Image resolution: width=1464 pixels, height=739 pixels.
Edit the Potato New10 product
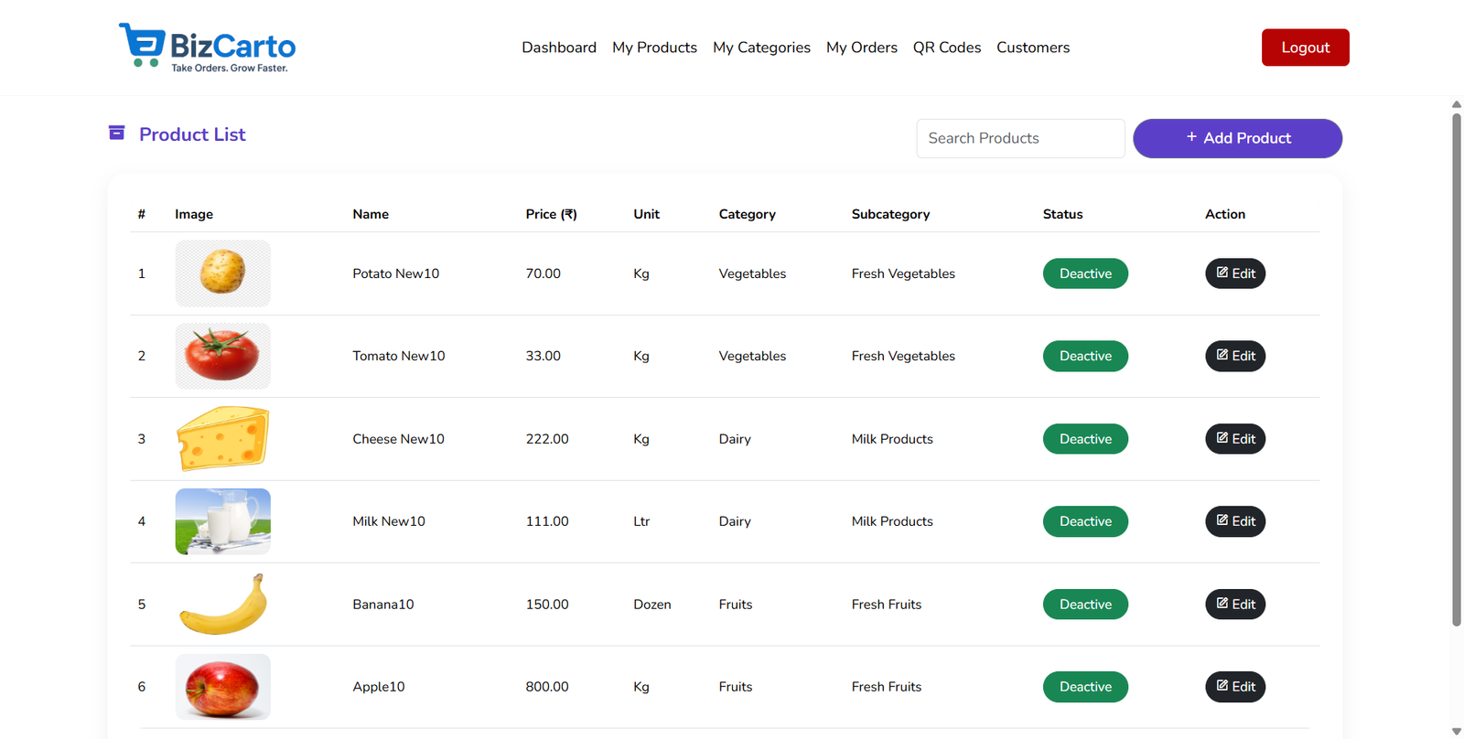click(1234, 273)
